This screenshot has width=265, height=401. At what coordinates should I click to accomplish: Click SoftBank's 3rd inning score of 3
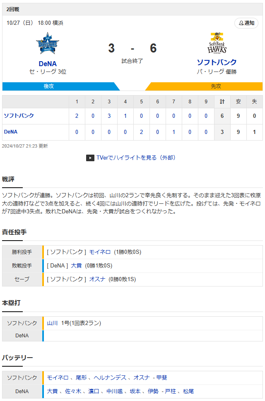[109, 116]
